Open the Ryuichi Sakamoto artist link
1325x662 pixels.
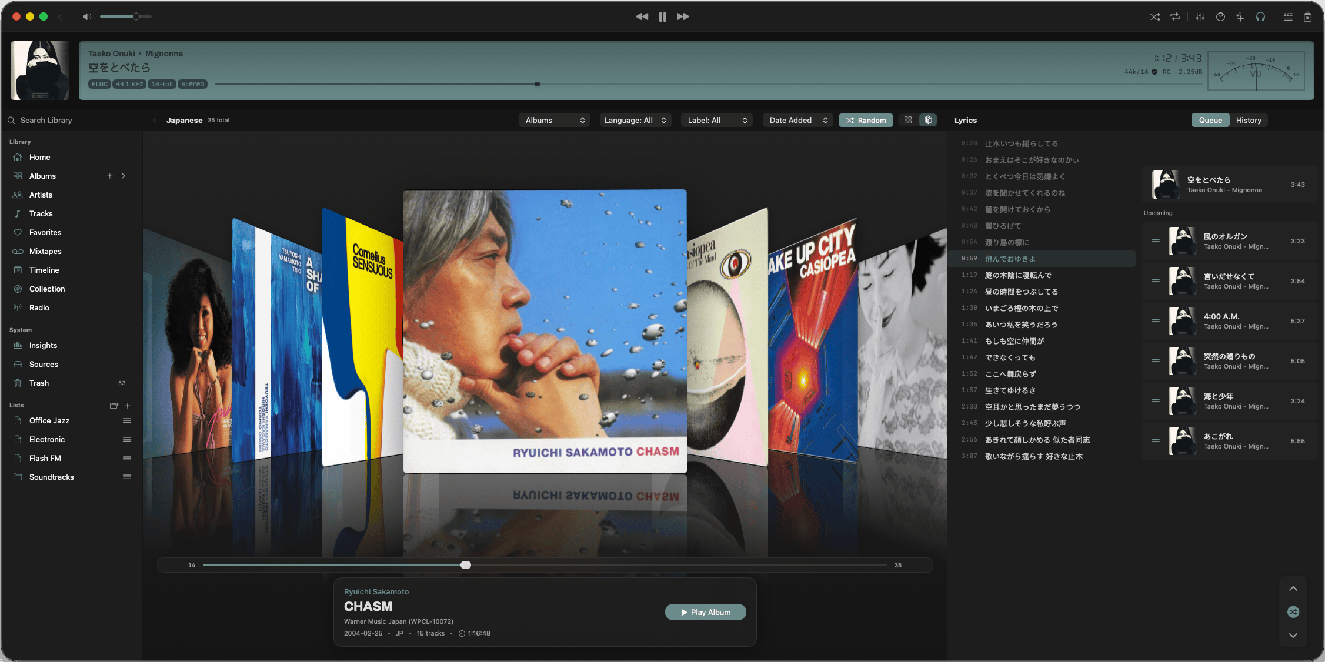(x=376, y=591)
